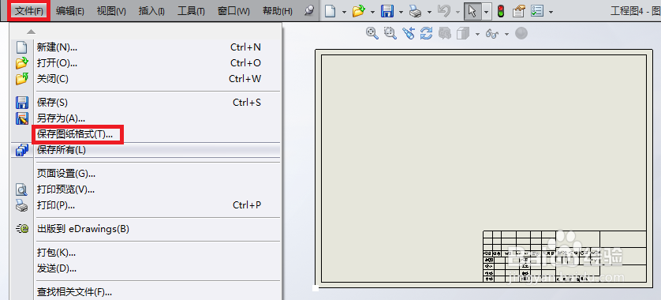Image resolution: width=661 pixels, height=300 pixels.
Task: Click the pushpin icon to pin the menu bar
Action: [309, 11]
